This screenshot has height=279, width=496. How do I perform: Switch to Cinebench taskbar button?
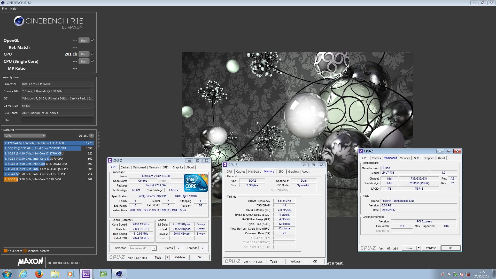tap(119, 274)
